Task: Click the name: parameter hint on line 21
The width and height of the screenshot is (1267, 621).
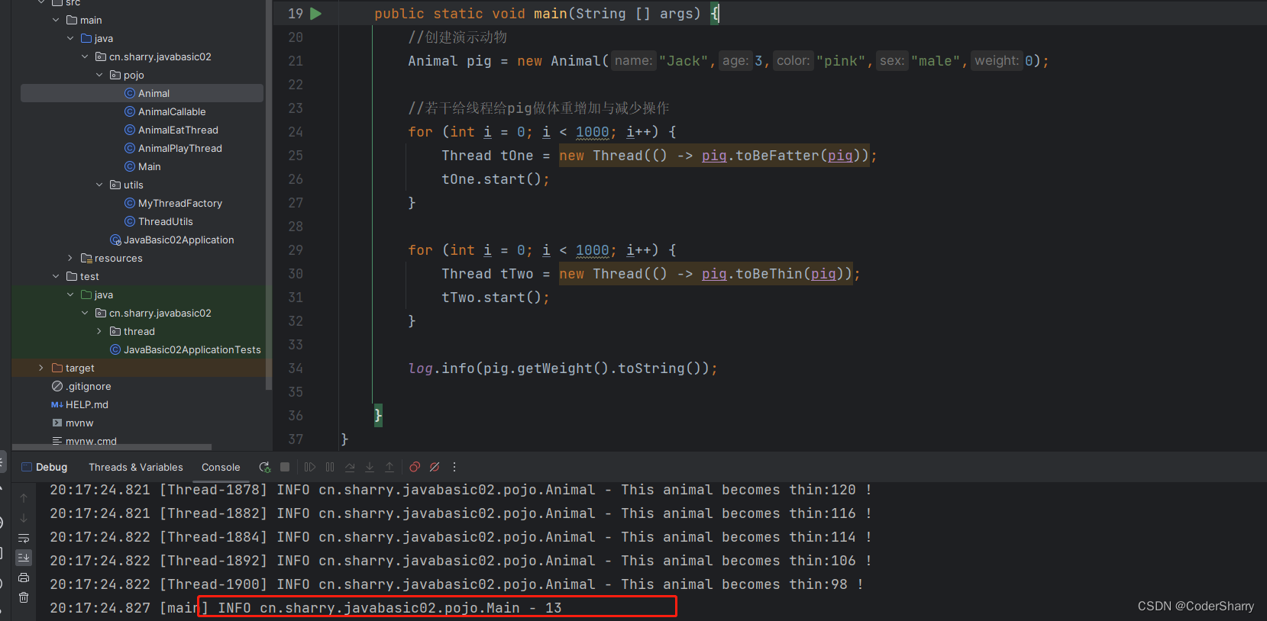Action: 634,61
